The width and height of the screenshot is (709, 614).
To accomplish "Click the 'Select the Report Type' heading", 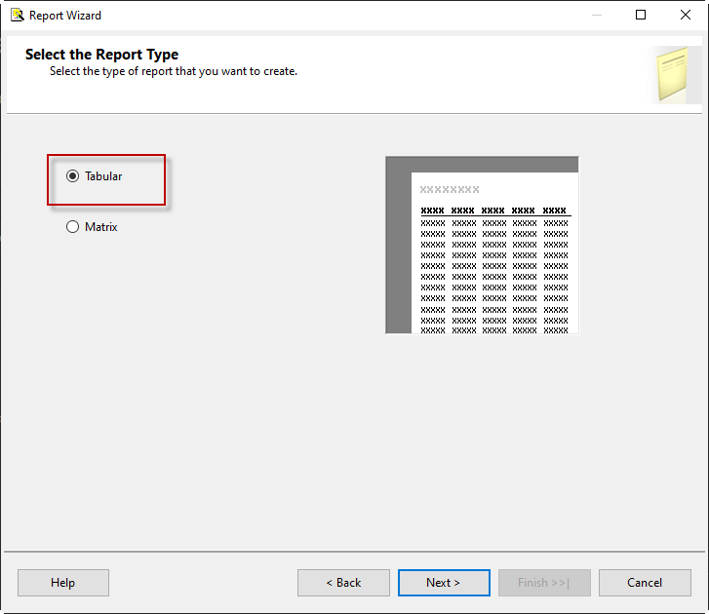I will pyautogui.click(x=101, y=55).
